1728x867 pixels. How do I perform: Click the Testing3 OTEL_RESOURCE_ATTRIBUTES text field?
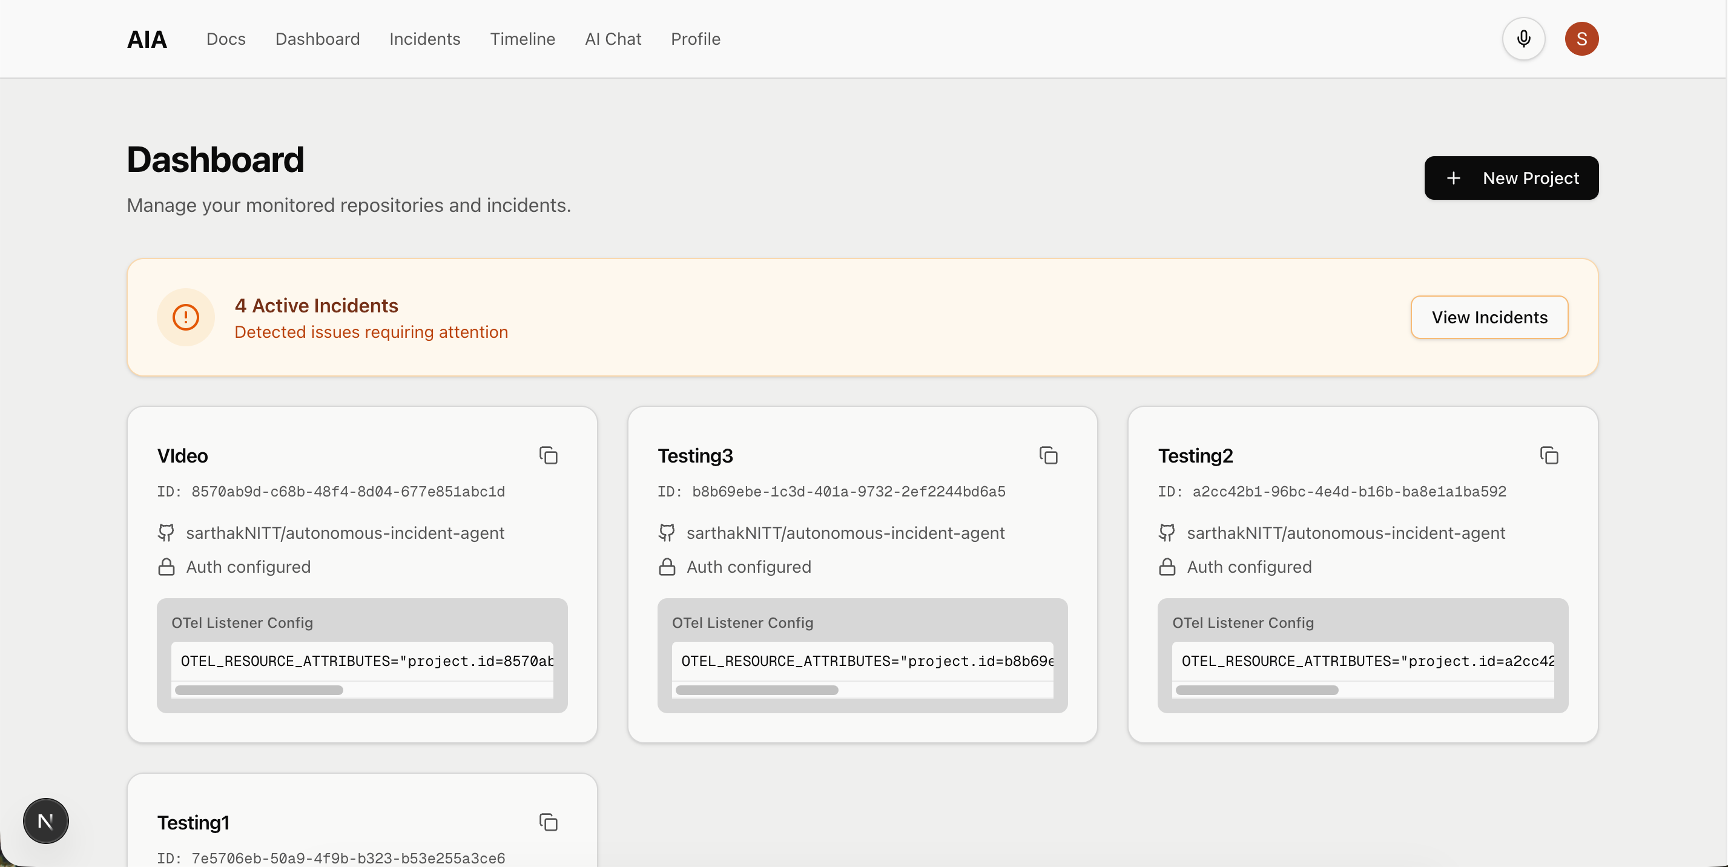click(862, 661)
